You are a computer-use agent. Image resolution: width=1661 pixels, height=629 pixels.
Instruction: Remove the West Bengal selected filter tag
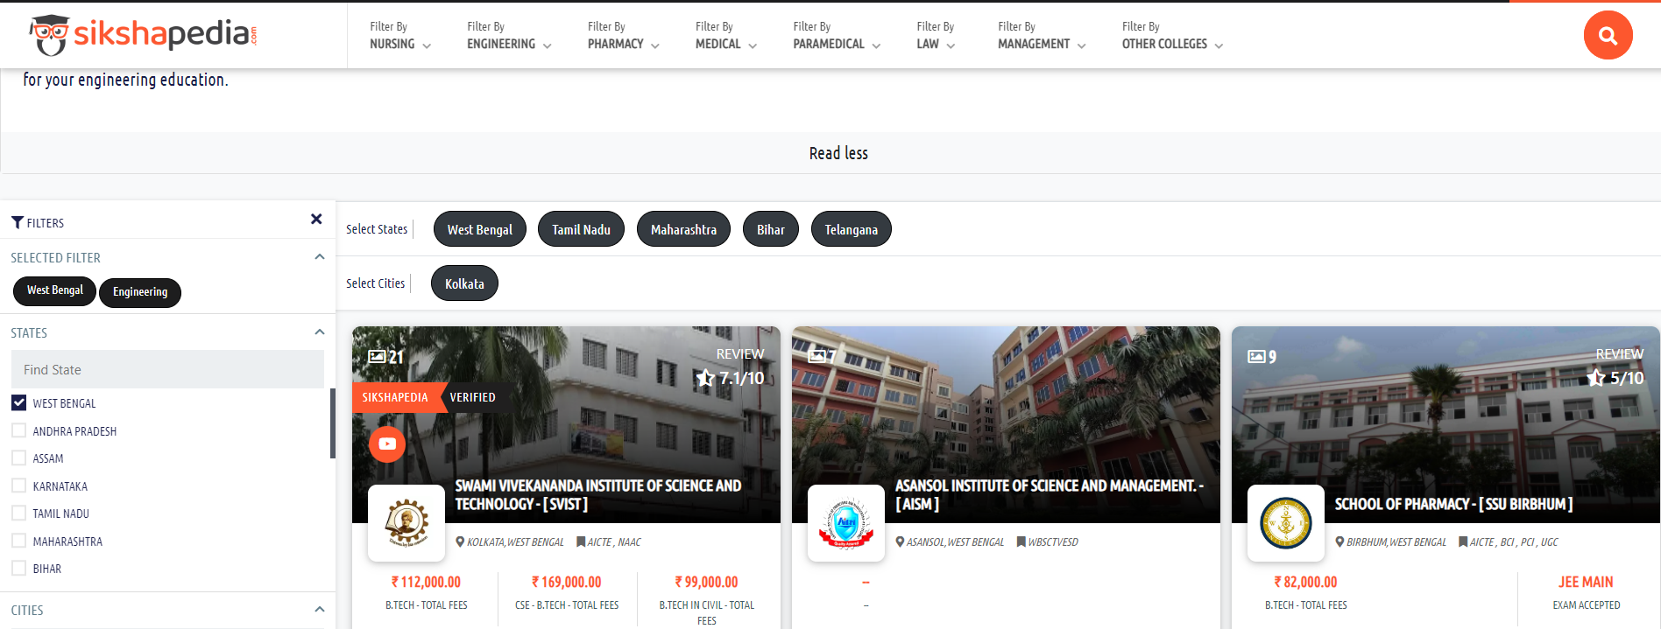[55, 290]
